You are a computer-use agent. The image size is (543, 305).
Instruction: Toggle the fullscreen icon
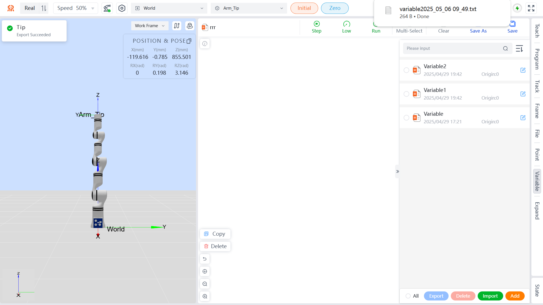point(531,8)
